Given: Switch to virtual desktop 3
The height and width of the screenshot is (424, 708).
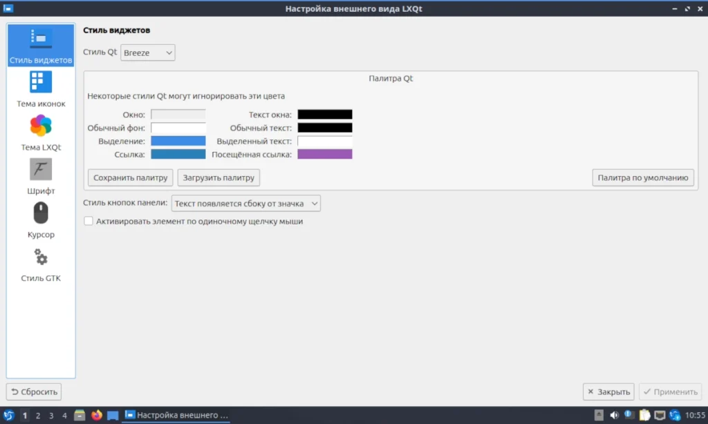Looking at the screenshot, I should (51, 416).
